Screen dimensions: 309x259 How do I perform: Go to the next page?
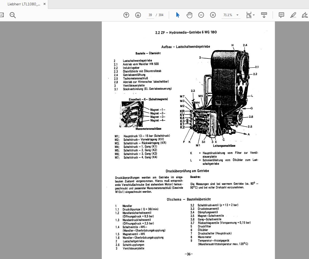click(138, 15)
